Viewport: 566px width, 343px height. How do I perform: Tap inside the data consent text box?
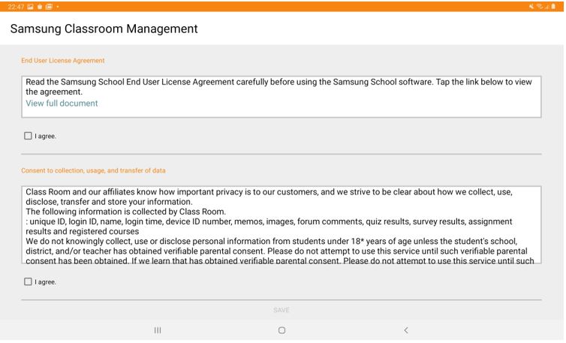(281, 225)
